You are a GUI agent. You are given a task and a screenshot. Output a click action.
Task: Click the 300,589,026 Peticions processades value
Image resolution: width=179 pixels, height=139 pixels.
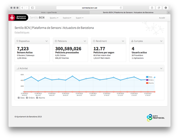tap(68, 49)
